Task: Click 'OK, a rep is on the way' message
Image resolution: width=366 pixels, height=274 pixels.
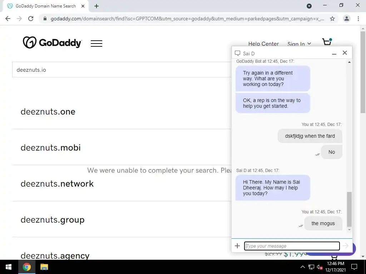Action: tap(273, 103)
